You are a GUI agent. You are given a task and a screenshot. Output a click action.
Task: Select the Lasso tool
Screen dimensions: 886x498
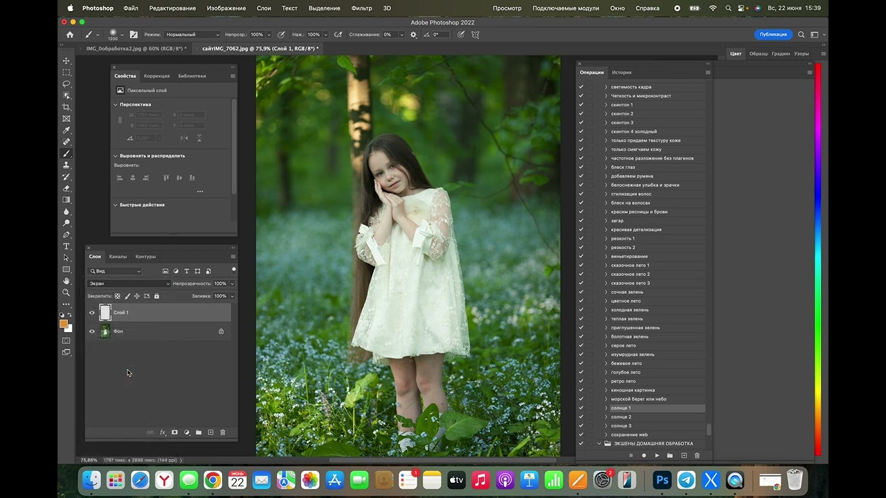point(66,84)
